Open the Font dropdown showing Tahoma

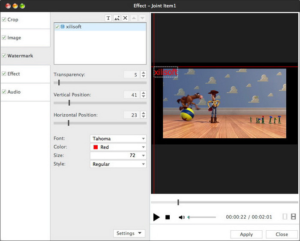[x=118, y=139]
